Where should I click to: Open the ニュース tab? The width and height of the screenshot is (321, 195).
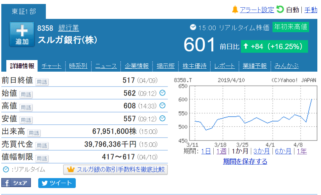tap(106, 66)
